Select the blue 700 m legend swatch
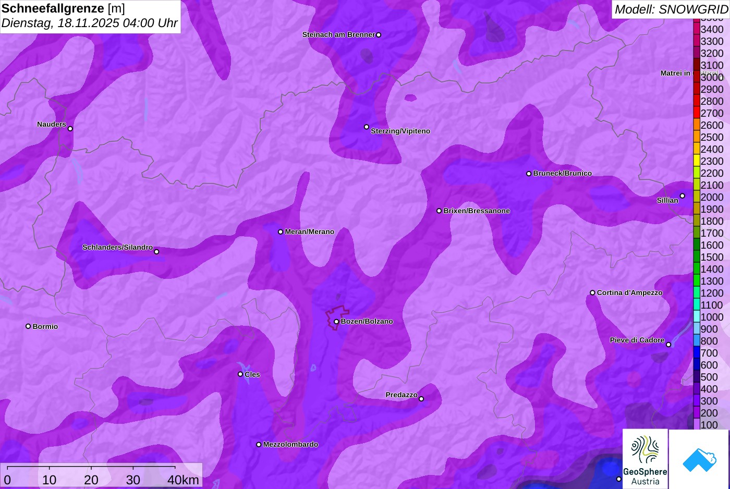 pyautogui.click(x=697, y=353)
